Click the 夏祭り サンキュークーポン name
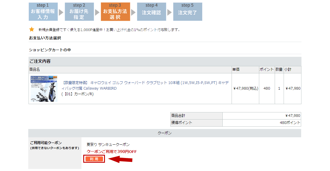The height and width of the screenshot is (171, 330). point(108,144)
